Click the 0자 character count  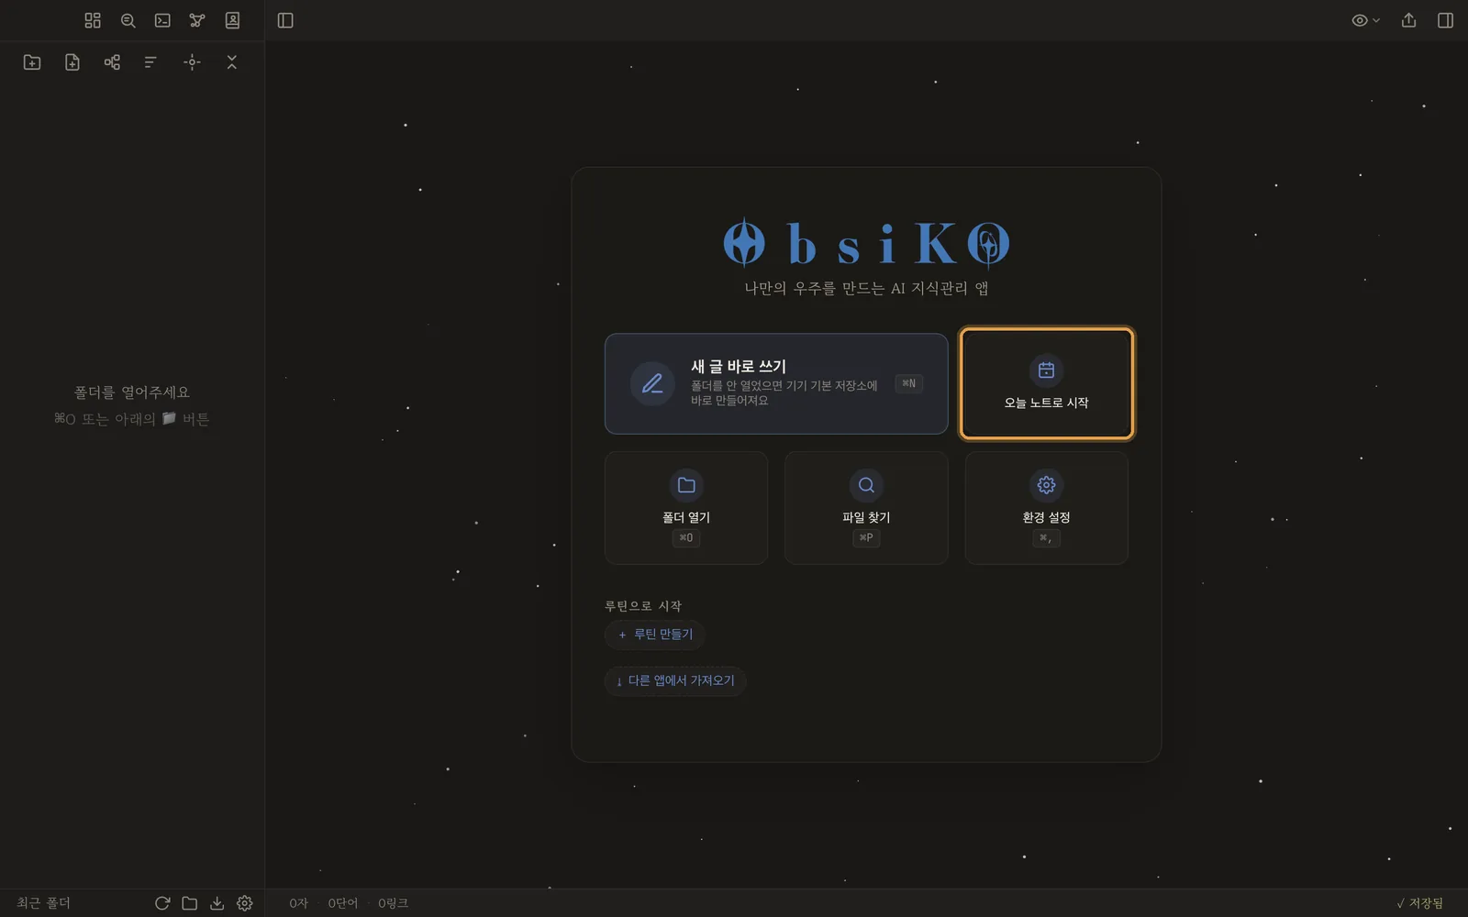[x=299, y=903]
